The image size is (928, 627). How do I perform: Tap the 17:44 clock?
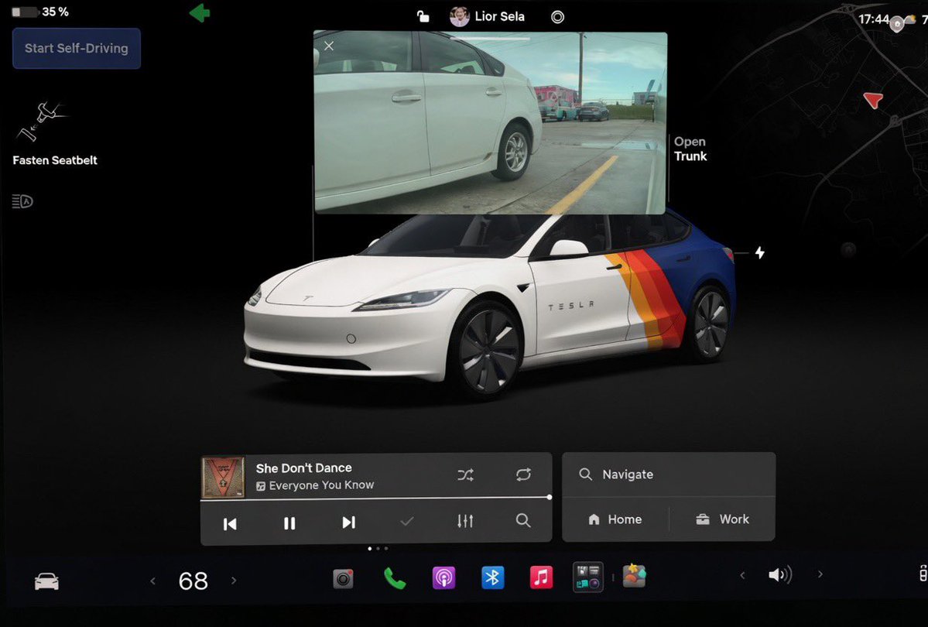pos(873,19)
